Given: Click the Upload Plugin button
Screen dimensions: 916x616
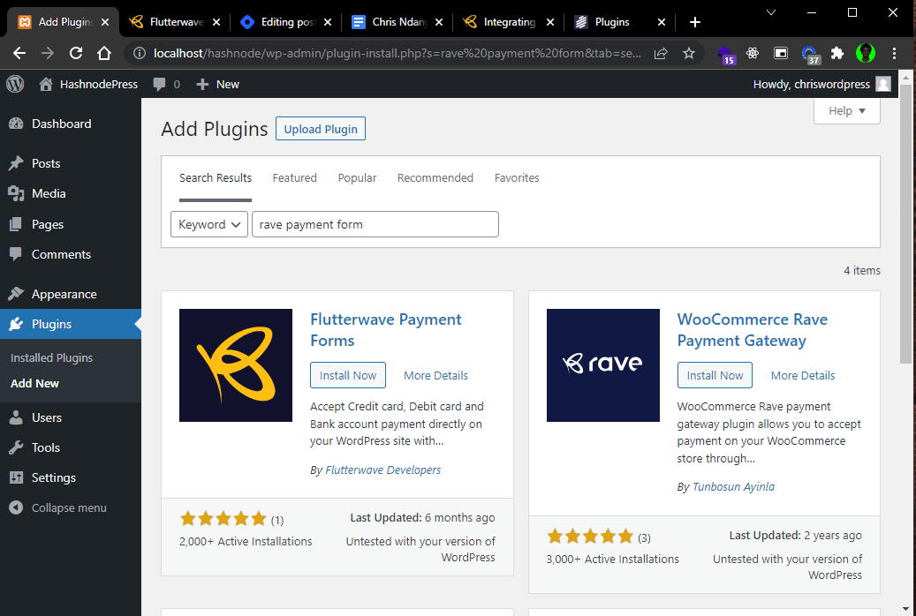Looking at the screenshot, I should pos(321,129).
